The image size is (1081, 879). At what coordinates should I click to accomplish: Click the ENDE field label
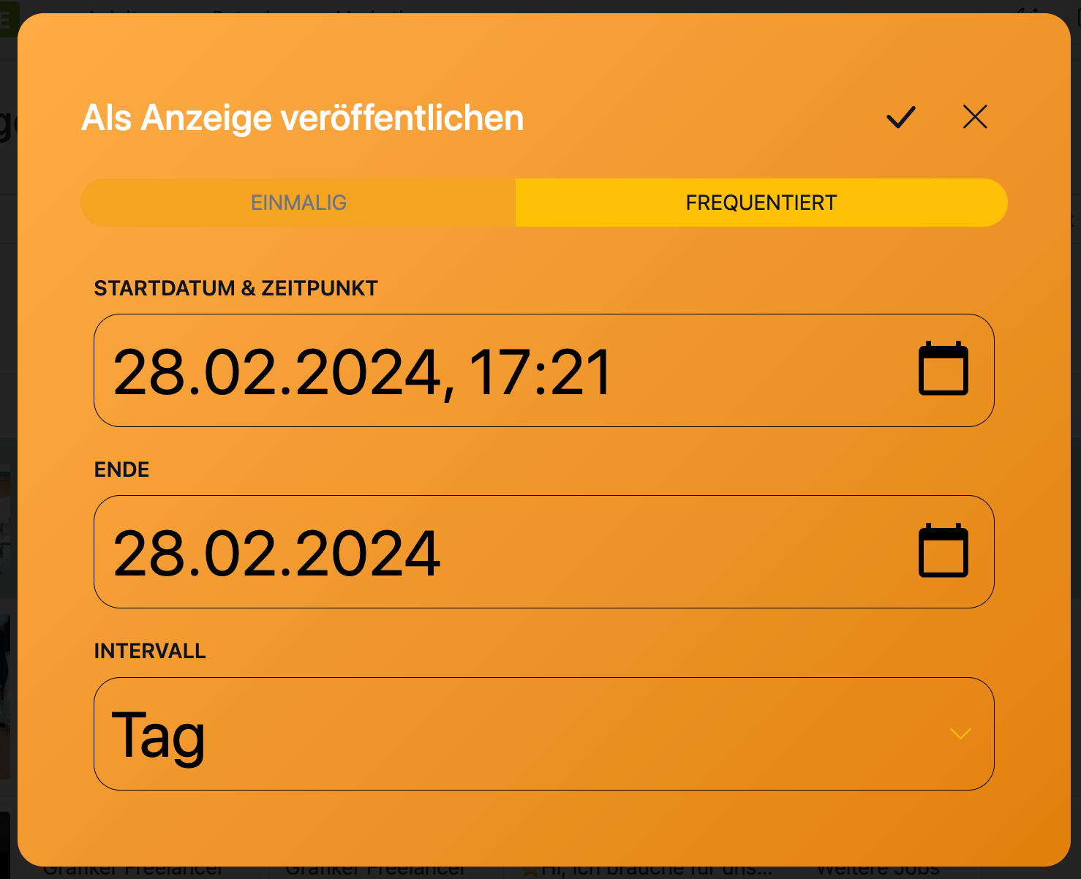pos(122,469)
